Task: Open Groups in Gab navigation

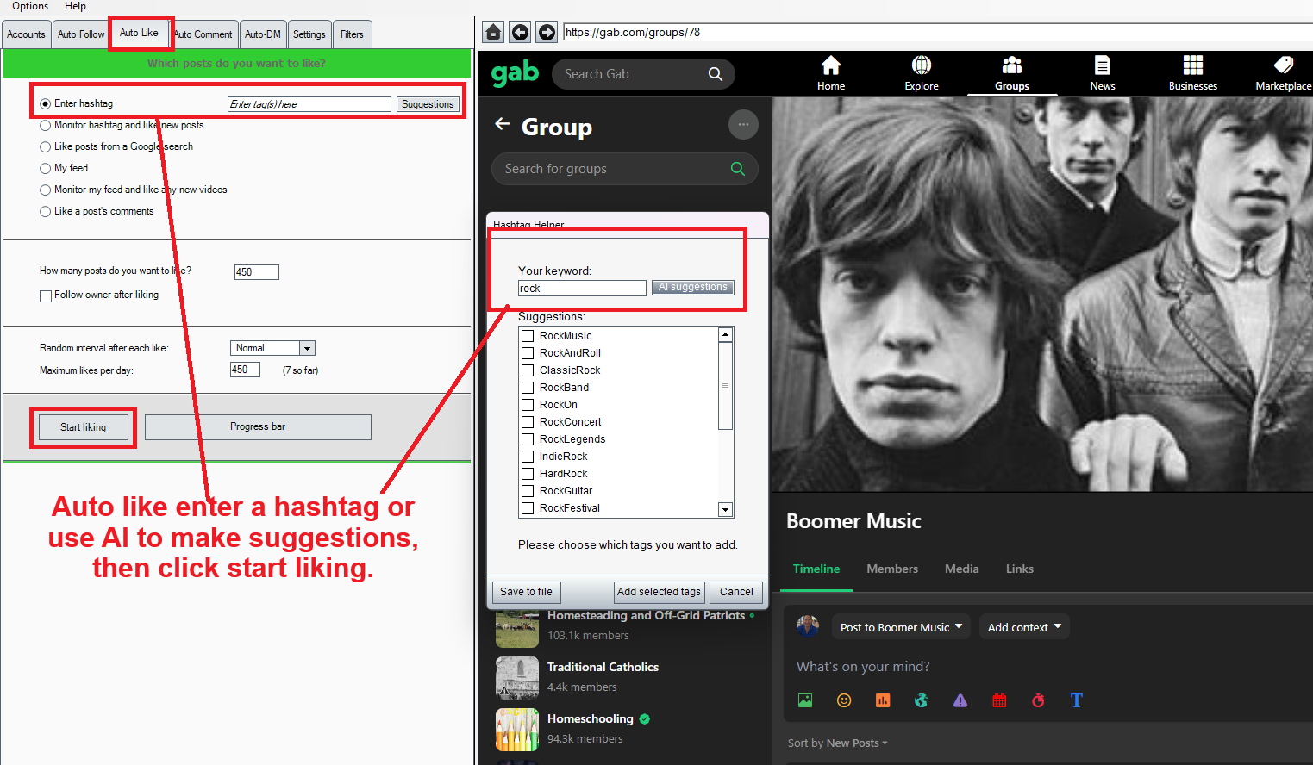Action: 1012,73
